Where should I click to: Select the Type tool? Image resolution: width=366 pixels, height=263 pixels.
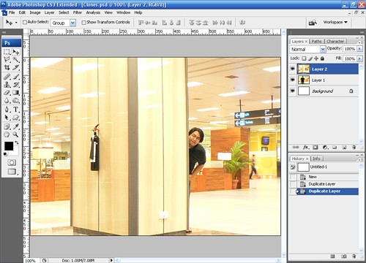pos(16,110)
